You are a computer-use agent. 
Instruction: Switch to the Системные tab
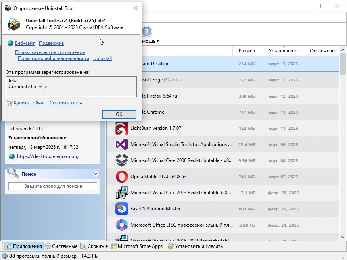61,246
